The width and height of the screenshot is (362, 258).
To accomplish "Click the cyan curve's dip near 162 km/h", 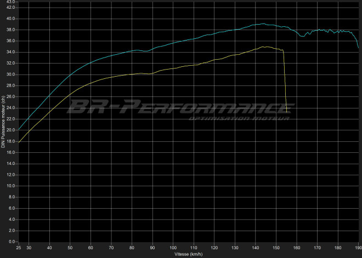I will (x=301, y=36).
